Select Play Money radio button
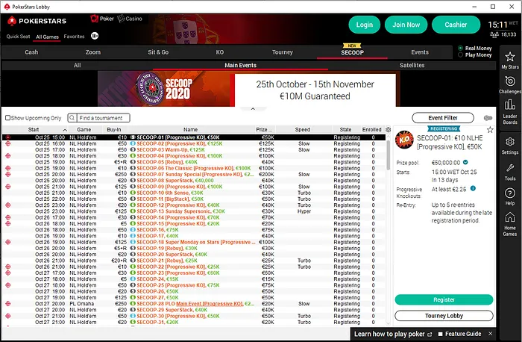 pyautogui.click(x=460, y=55)
